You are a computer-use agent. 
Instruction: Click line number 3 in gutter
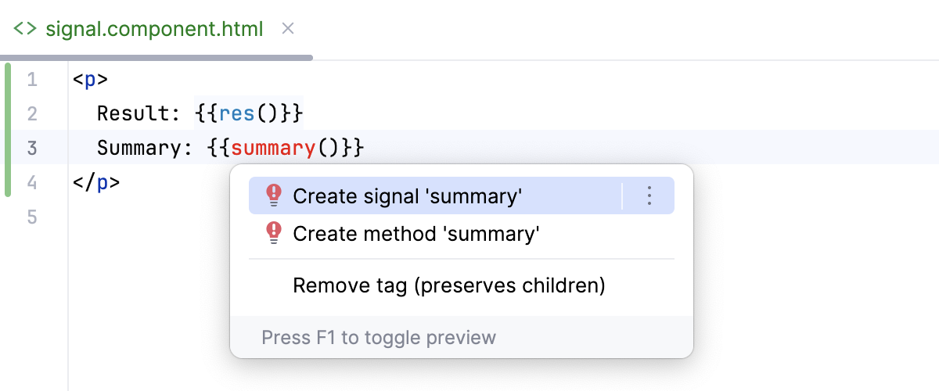[x=32, y=148]
